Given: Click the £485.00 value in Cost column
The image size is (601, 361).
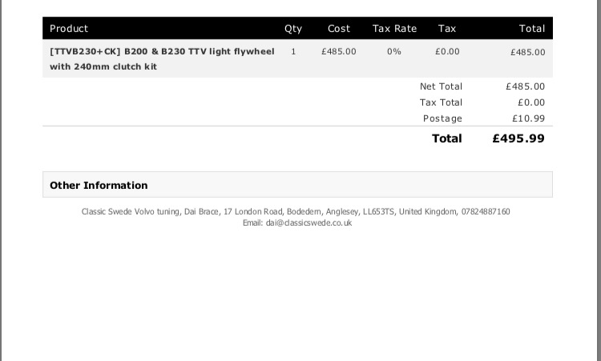Looking at the screenshot, I should tap(339, 51).
